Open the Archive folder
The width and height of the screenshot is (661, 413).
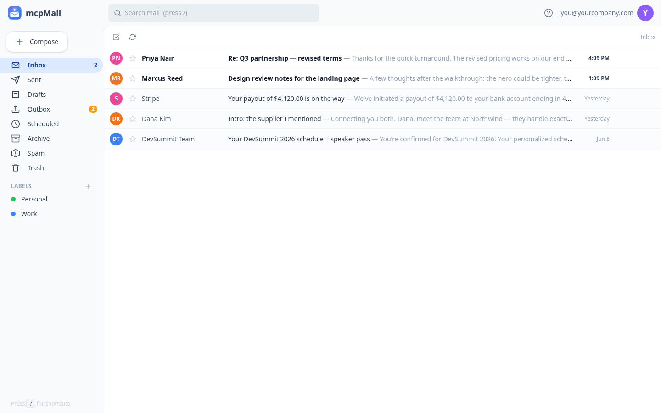click(x=51, y=139)
